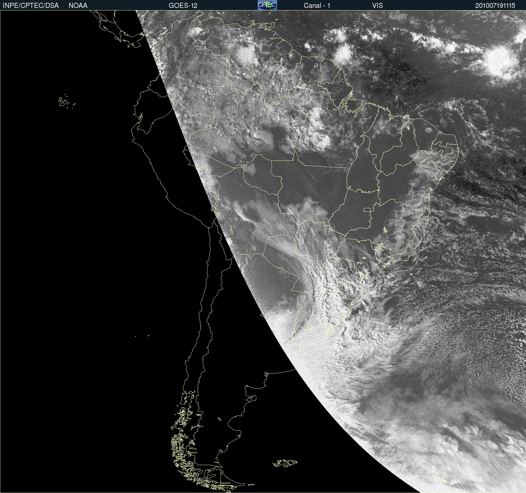Click the VIS band label
526x493 pixels.
[377, 6]
